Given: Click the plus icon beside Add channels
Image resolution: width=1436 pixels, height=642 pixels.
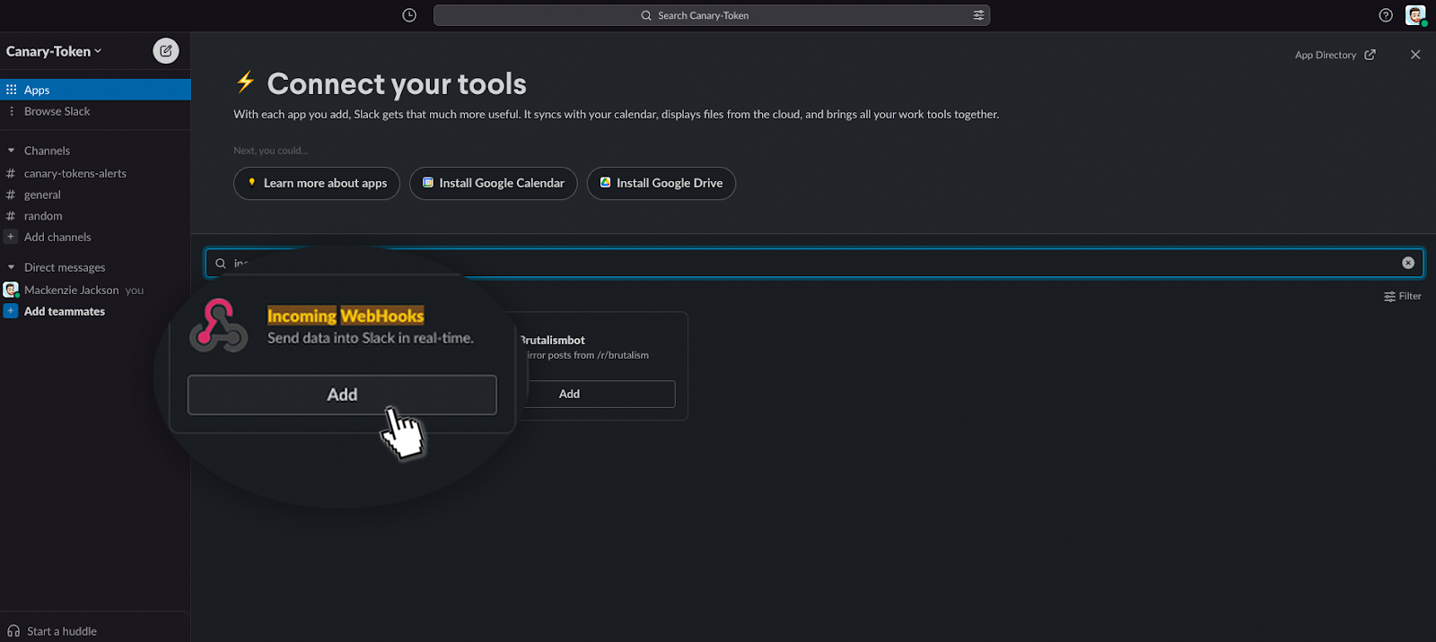Looking at the screenshot, I should point(11,237).
